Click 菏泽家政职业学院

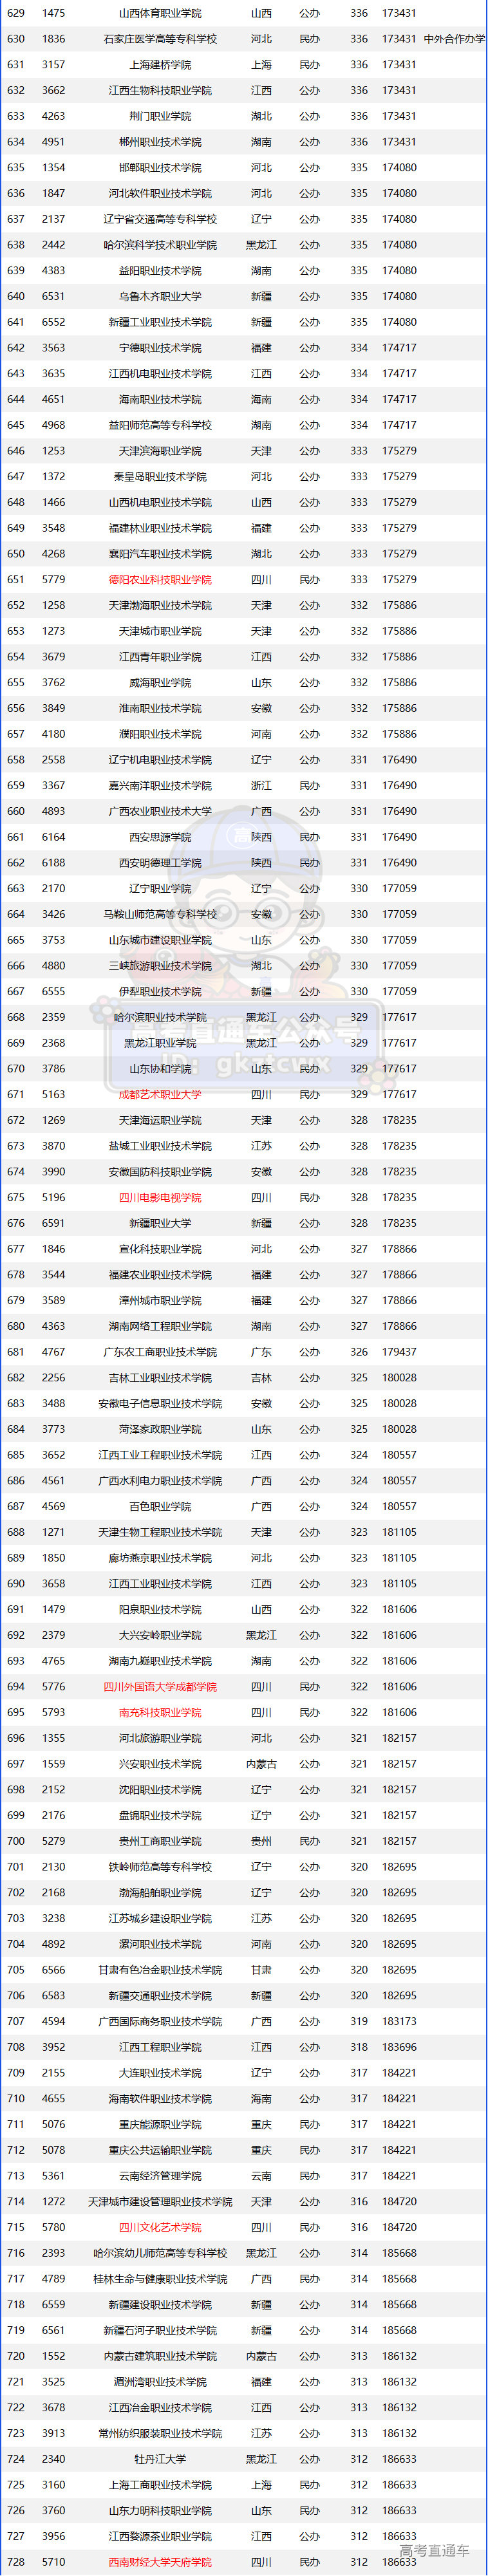(x=160, y=1429)
